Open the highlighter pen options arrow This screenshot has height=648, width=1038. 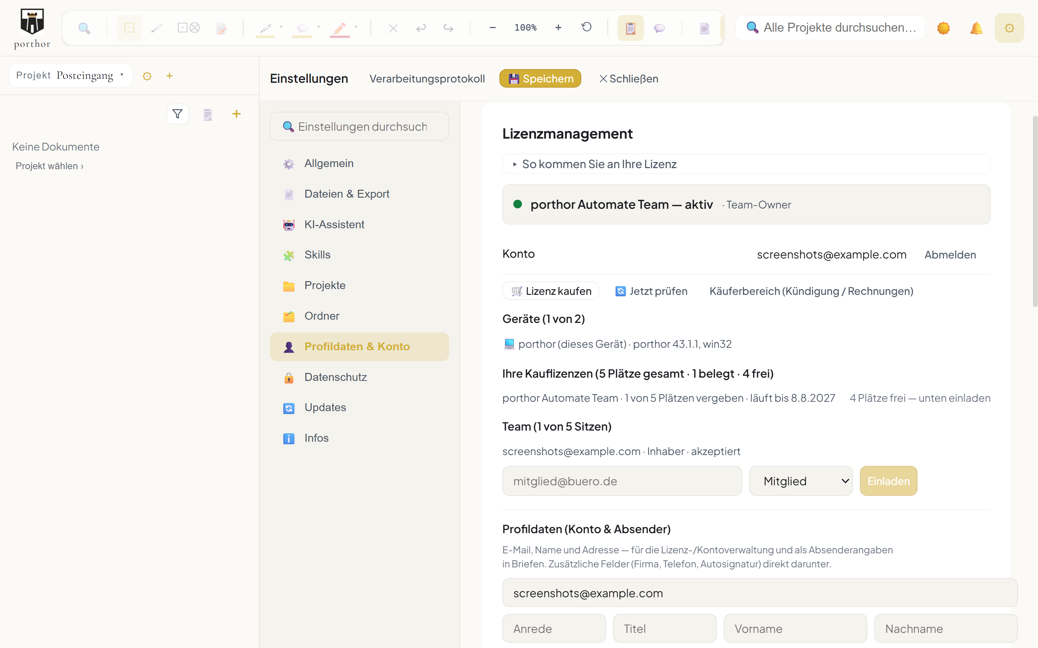tap(281, 27)
